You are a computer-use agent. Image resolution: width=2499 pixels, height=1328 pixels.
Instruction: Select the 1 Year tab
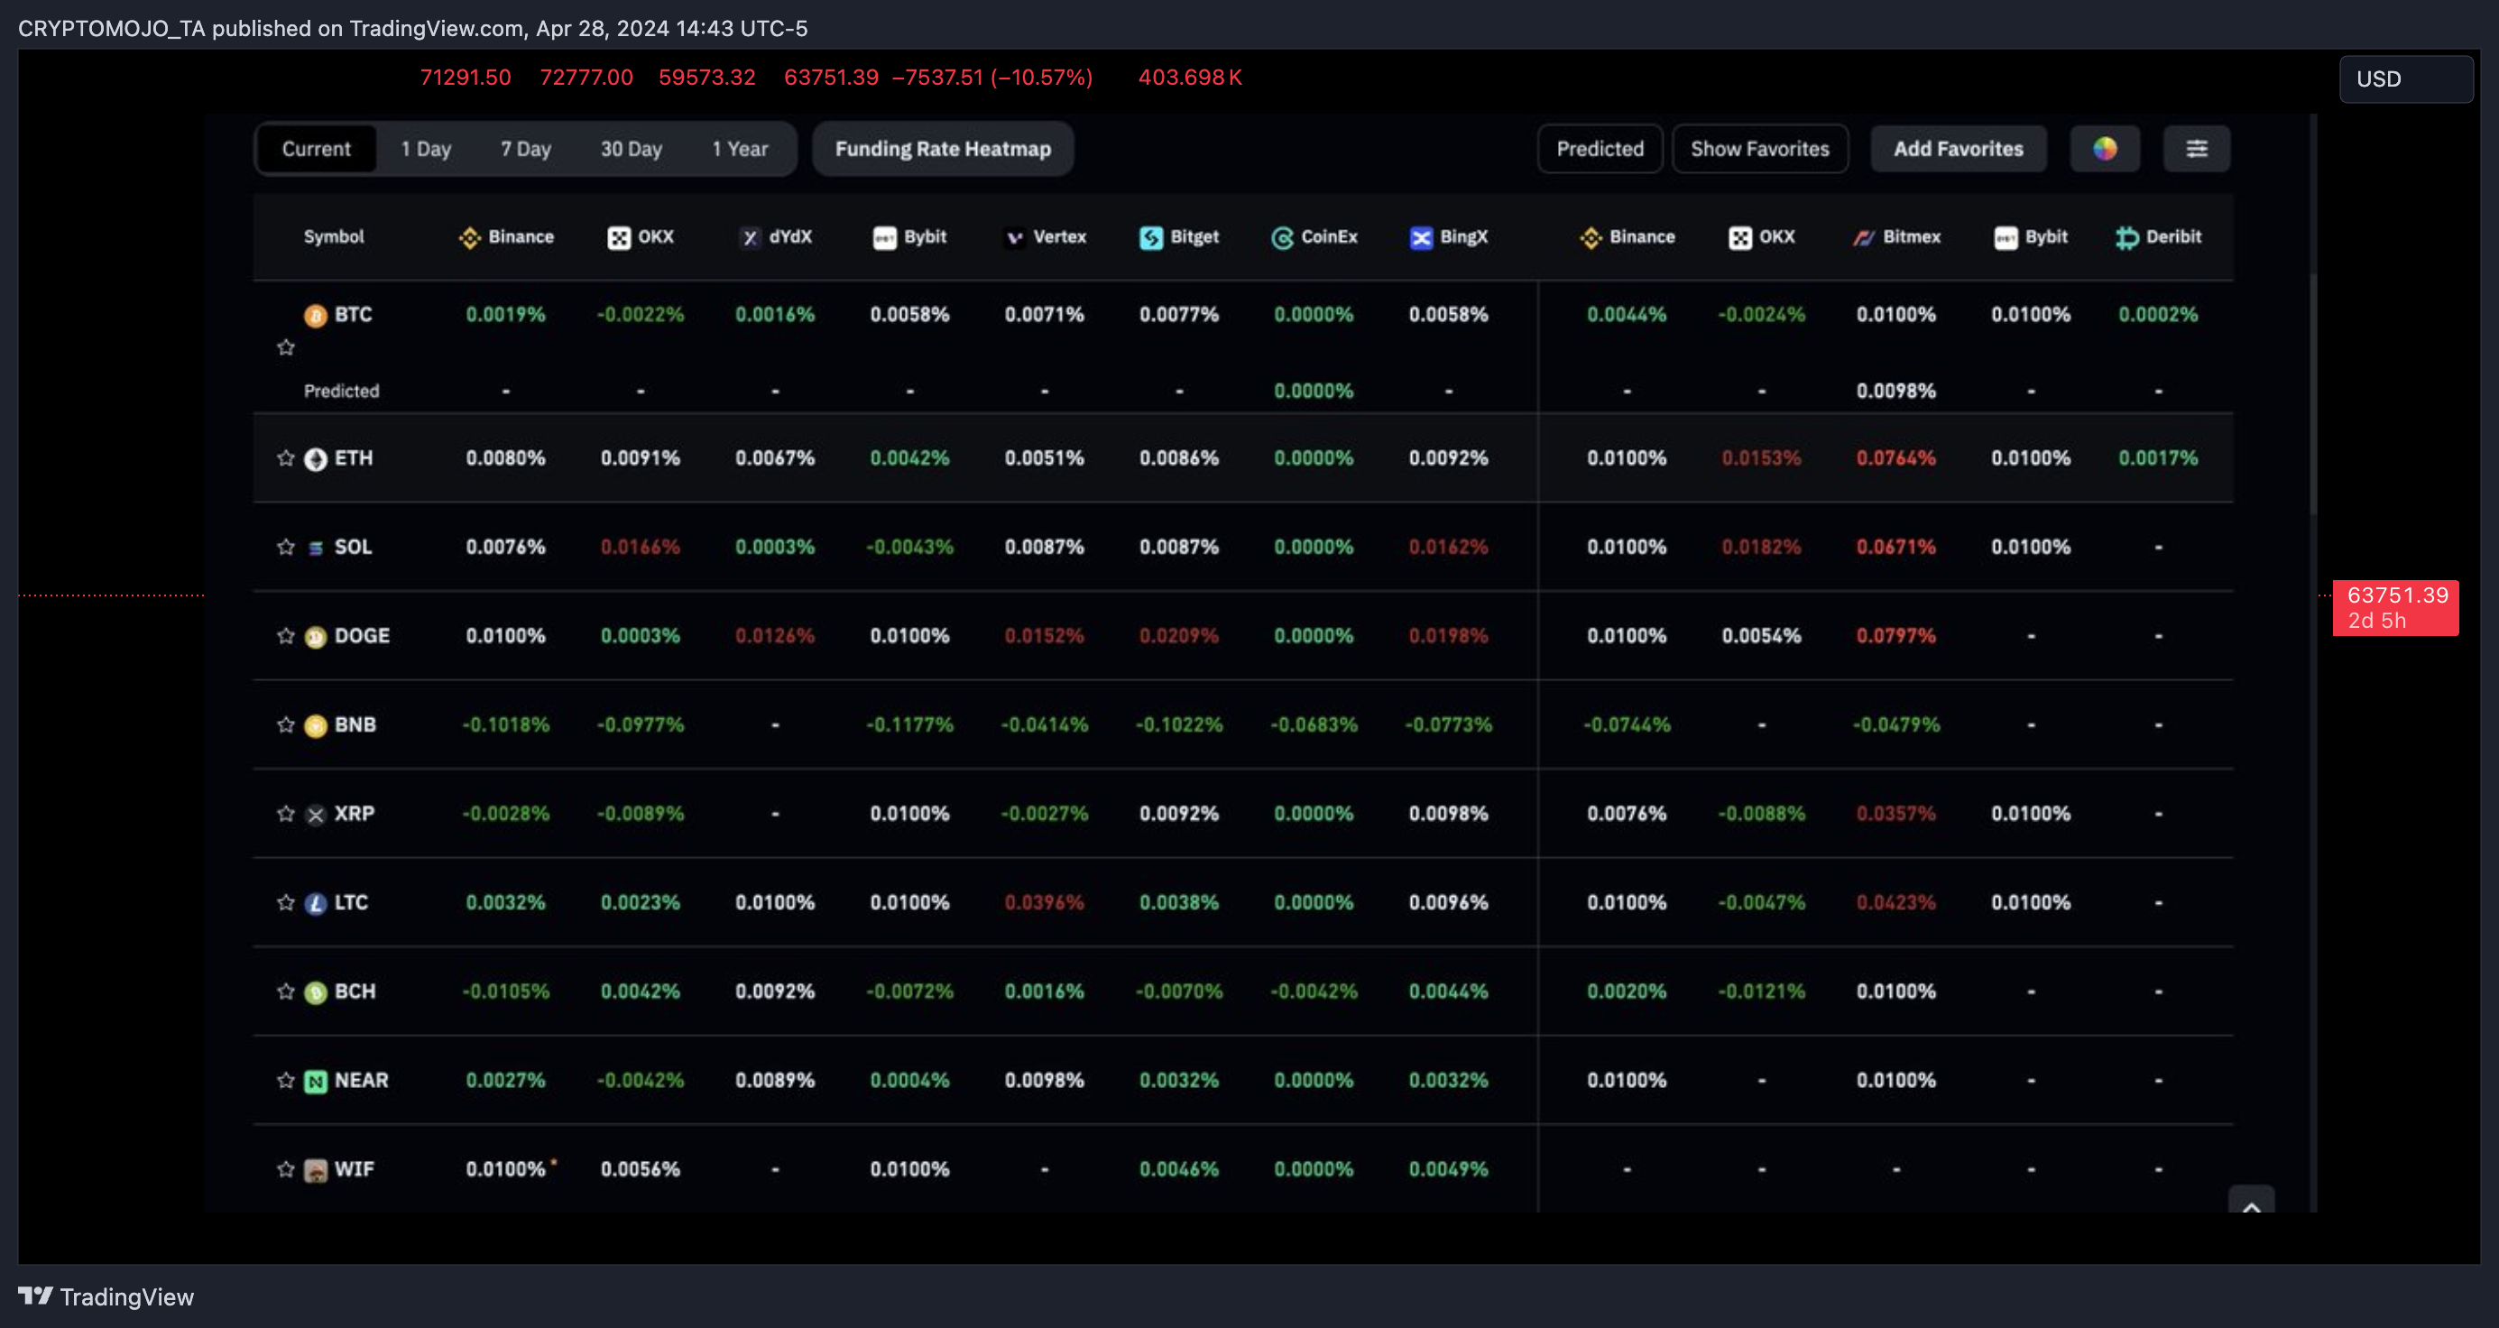740,149
